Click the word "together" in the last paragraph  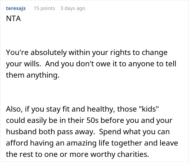127,143
